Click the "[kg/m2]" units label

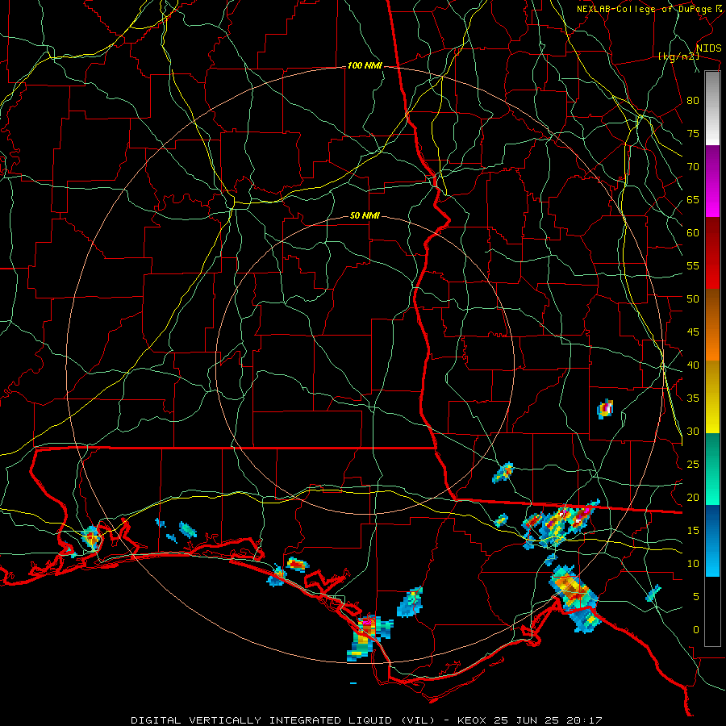point(678,56)
